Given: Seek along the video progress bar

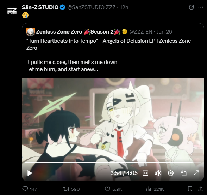Looking at the screenshot, I should [113, 162].
